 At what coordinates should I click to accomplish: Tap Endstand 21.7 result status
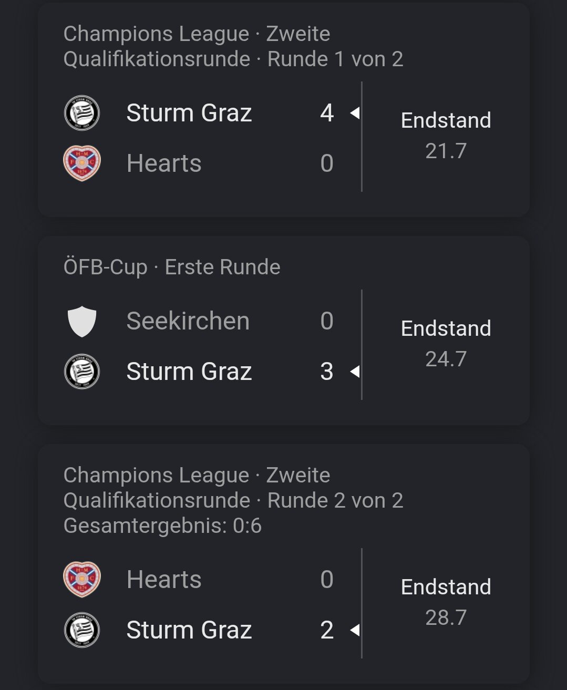(446, 136)
